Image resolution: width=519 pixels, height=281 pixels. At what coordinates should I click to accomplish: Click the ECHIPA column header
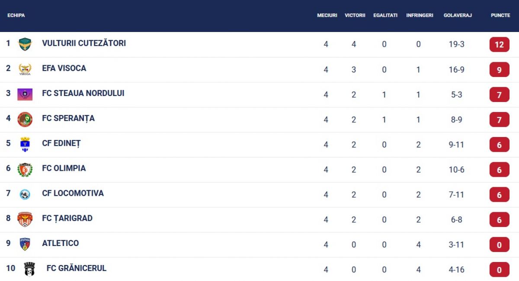click(16, 15)
